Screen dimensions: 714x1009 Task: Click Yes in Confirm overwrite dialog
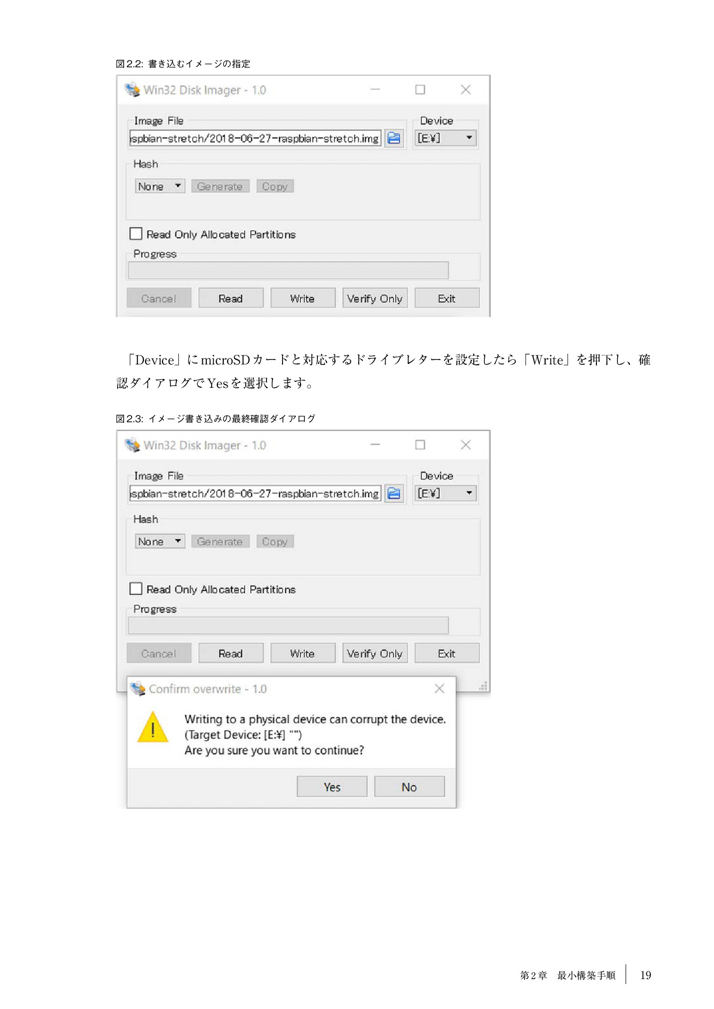point(332,787)
